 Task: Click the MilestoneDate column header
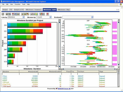pyautogui.click(x=29, y=72)
